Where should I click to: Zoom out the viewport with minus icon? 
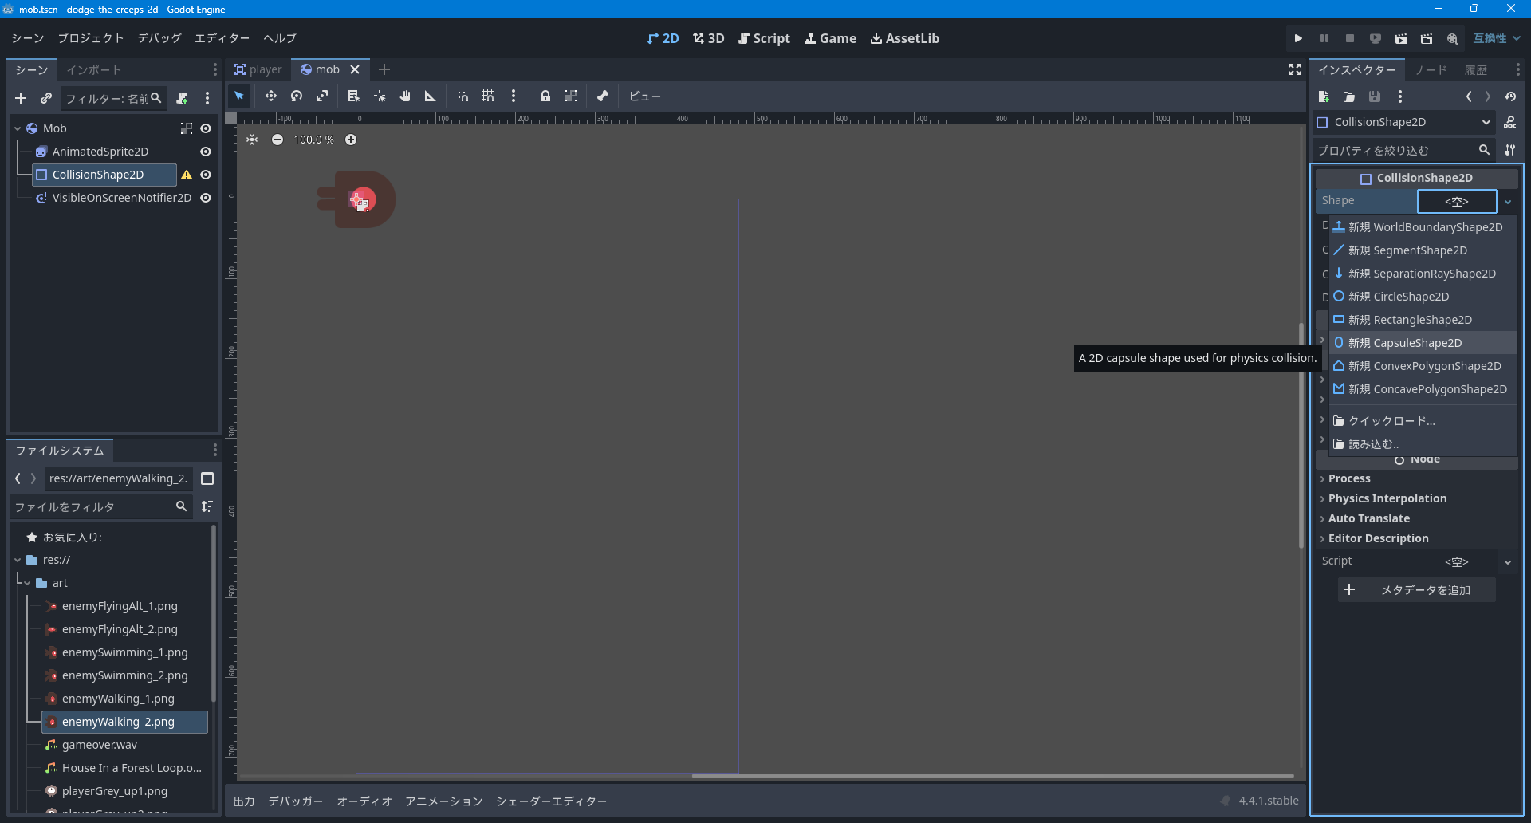(277, 140)
